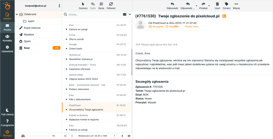
Task: Click the Odpowiedz reply icon
Action: pos(172,4)
